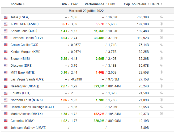Viewport: 175px width, 132px height.
Task: Click the sun icon in Biogen row
Action: point(161,58)
